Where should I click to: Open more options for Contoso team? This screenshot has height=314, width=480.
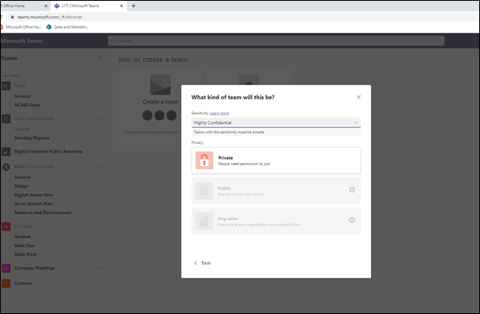[x=99, y=283]
